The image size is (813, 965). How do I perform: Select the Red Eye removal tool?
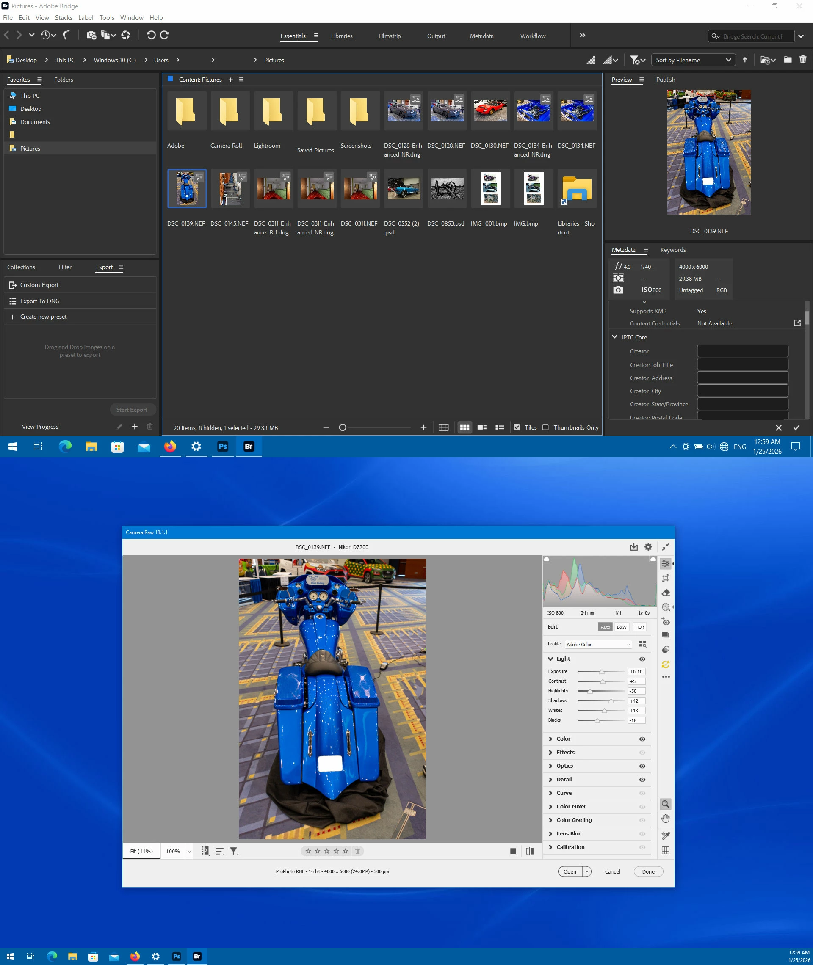tap(666, 621)
